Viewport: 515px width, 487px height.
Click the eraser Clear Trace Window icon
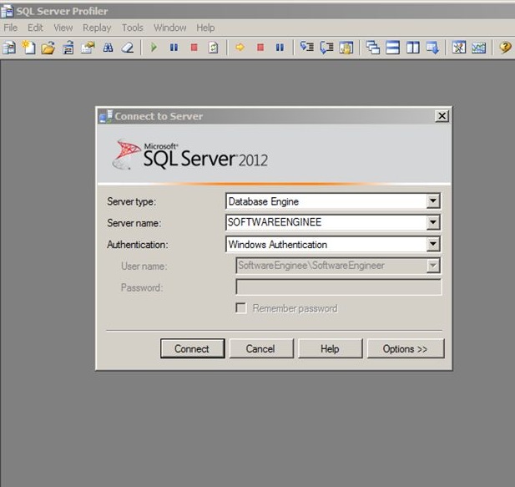tap(128, 48)
